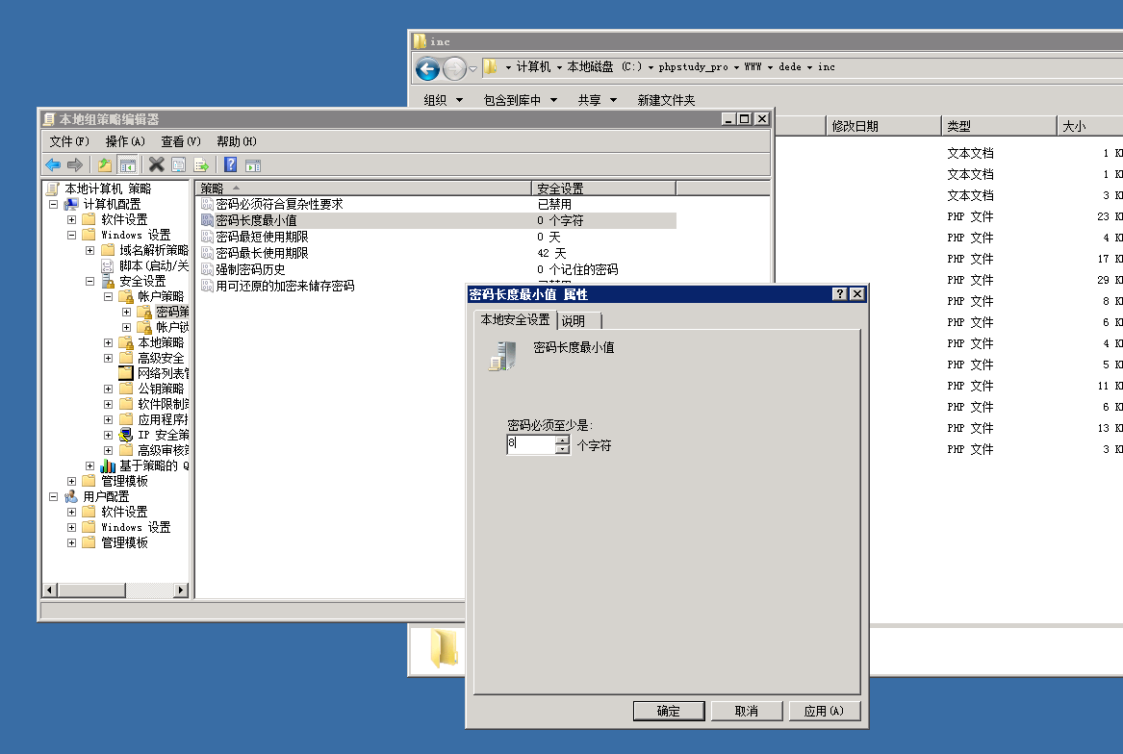The height and width of the screenshot is (754, 1123).
Task: Click the Up one level folder icon
Action: (x=105, y=164)
